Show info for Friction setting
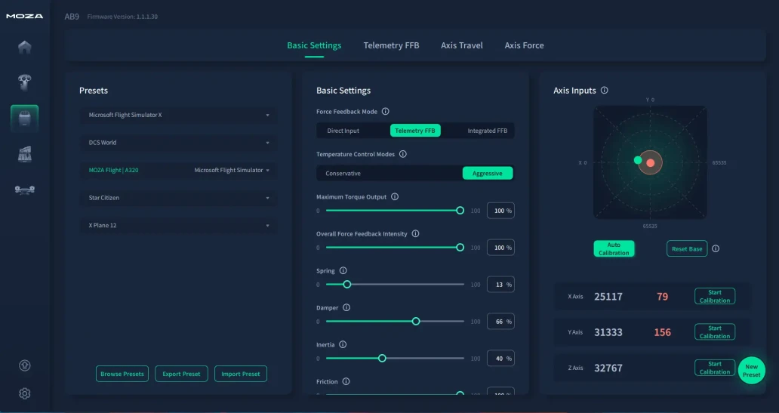 pyautogui.click(x=346, y=382)
